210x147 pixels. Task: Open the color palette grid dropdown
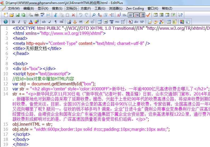pyautogui.click(x=37, y=22)
